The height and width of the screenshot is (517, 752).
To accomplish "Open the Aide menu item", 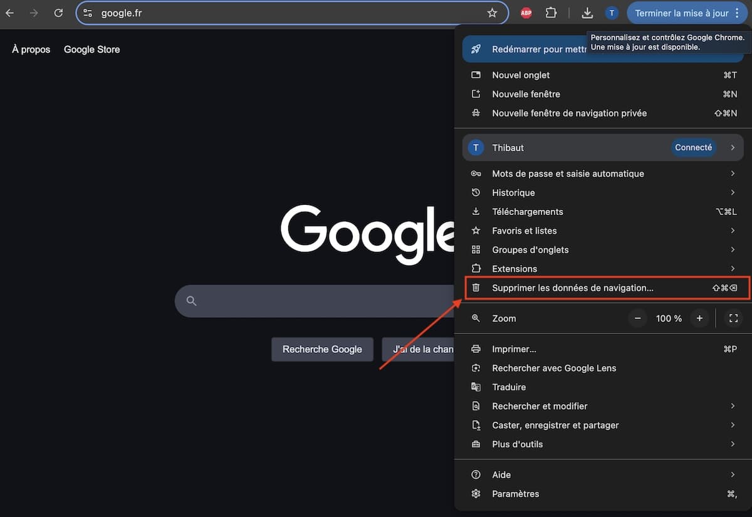I will click(602, 475).
